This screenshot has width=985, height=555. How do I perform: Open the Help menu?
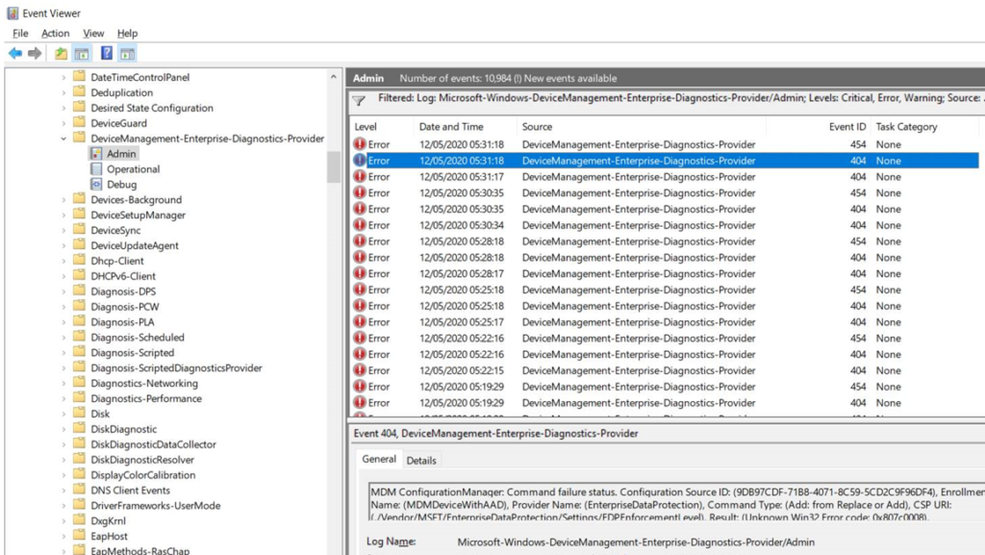pyautogui.click(x=128, y=34)
